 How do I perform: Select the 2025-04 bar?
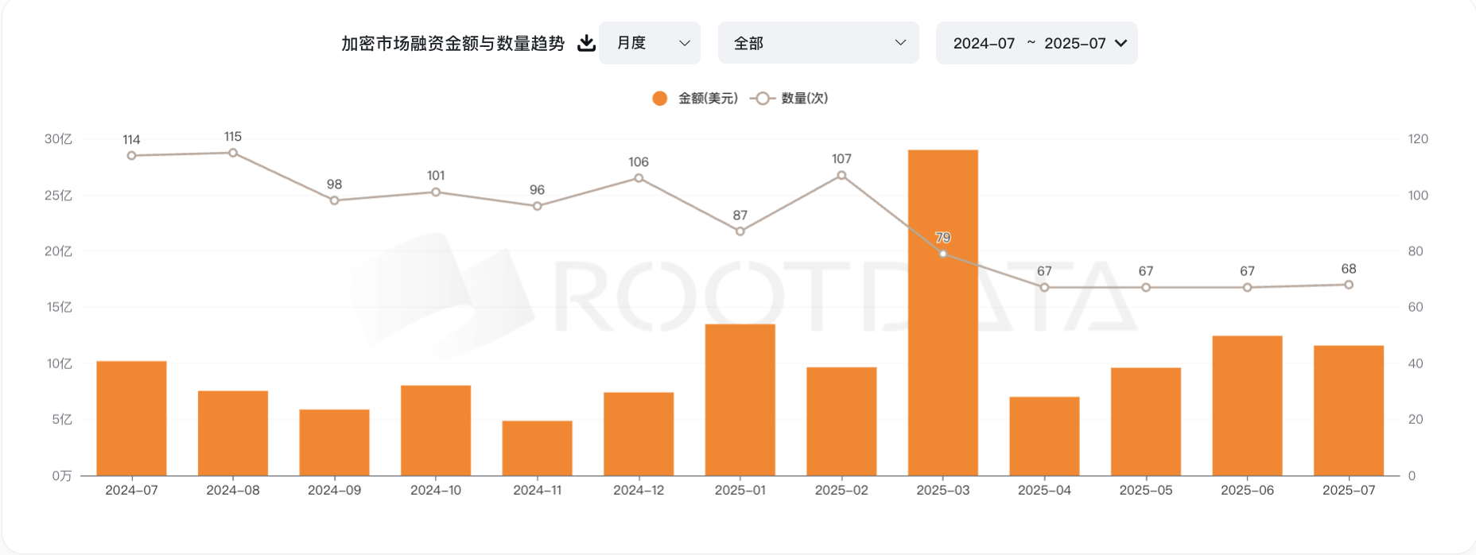pyautogui.click(x=1044, y=436)
